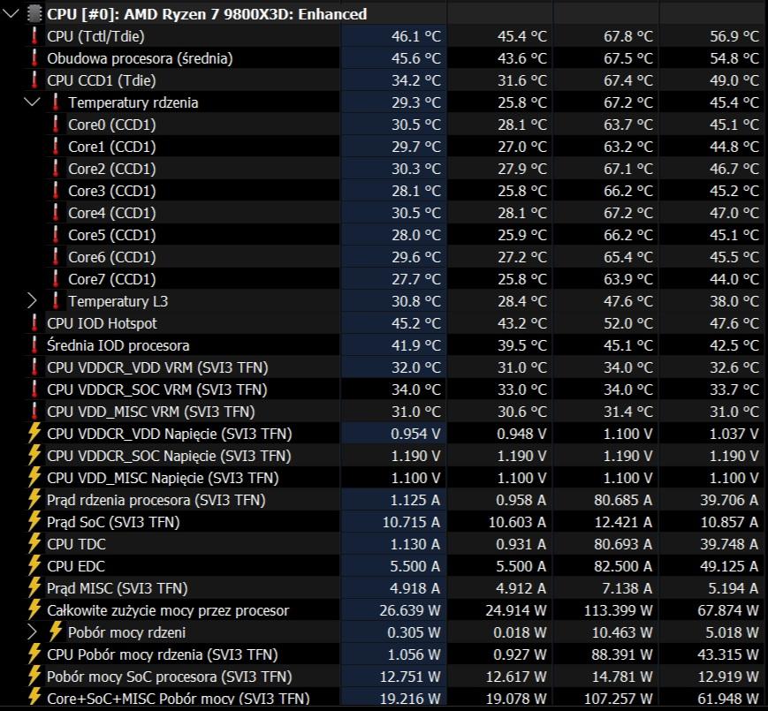Select the Core7 (CCD1) sensor row
This screenshot has width=768, height=711.
[x=111, y=279]
